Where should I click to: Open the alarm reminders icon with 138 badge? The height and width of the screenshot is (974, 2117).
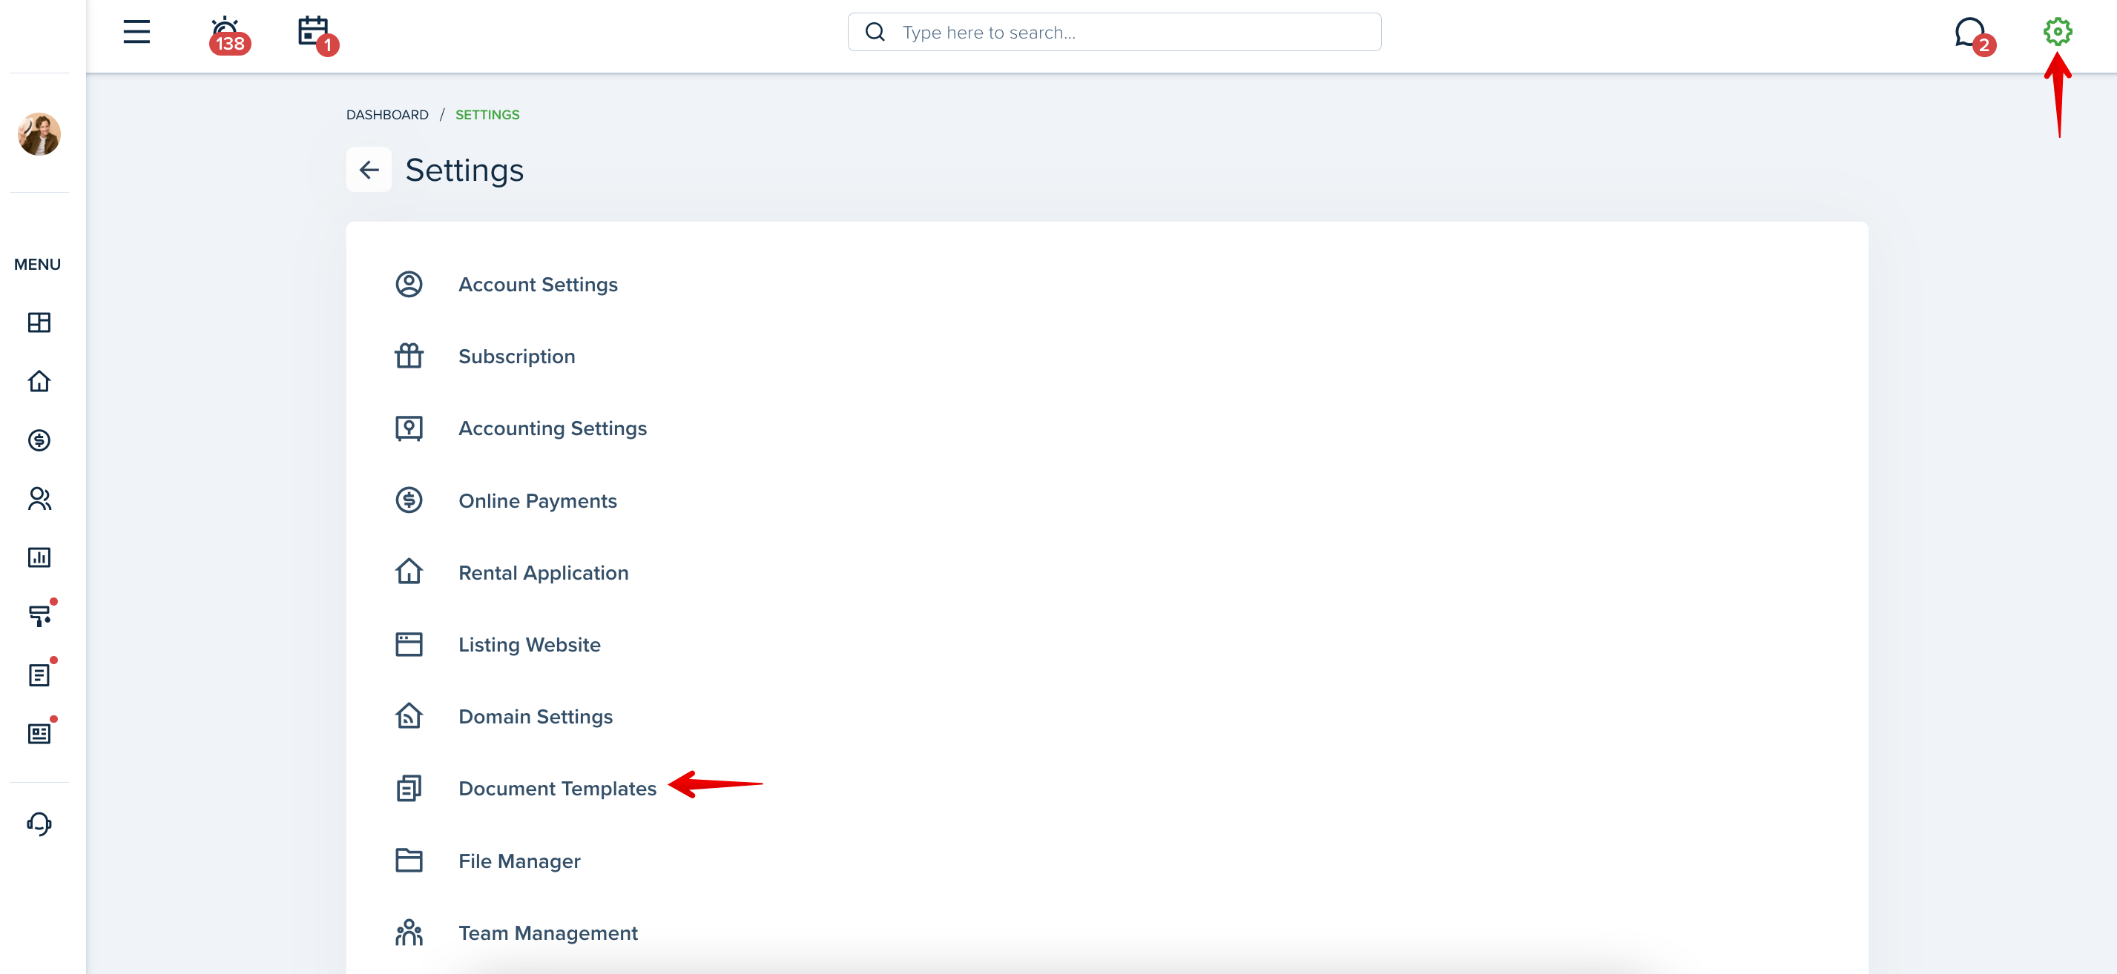pyautogui.click(x=228, y=35)
